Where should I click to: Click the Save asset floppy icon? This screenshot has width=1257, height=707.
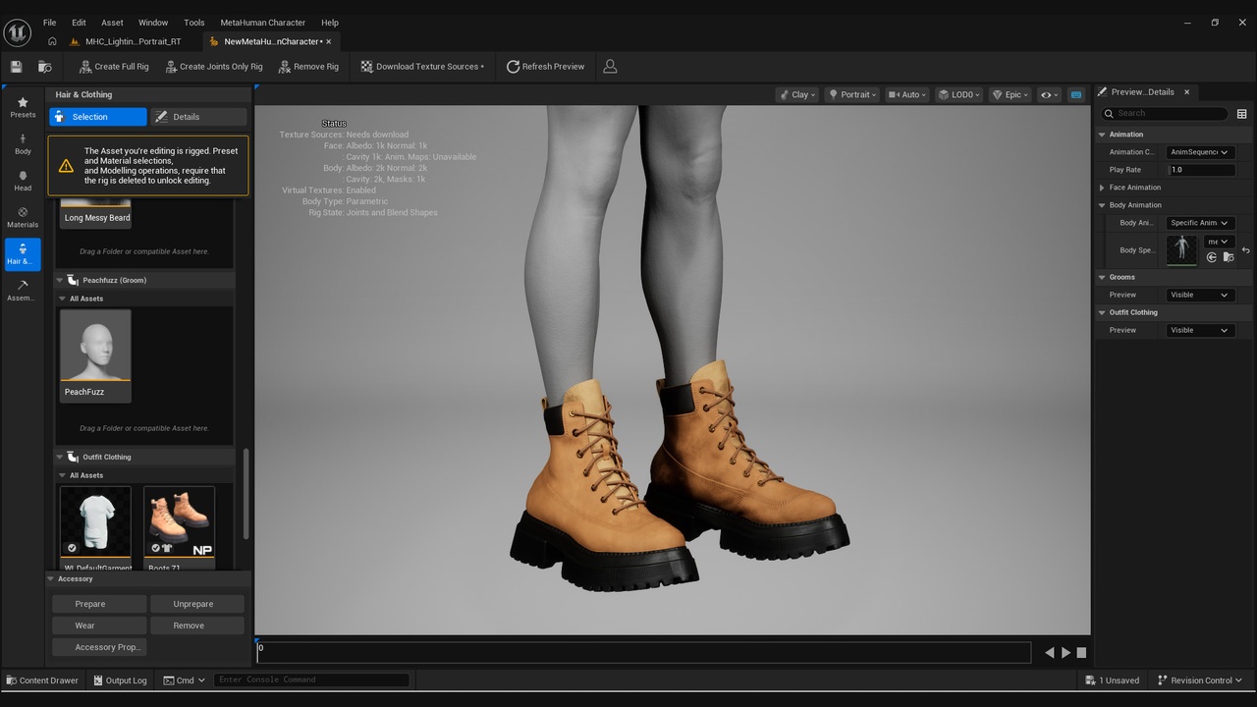pyautogui.click(x=16, y=67)
